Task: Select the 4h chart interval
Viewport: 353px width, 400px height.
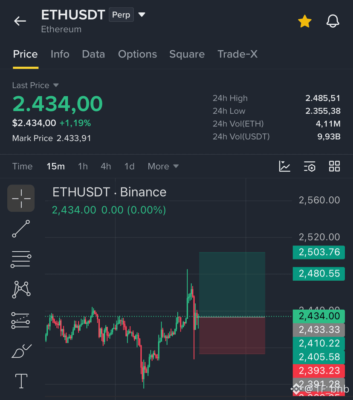Action: pyautogui.click(x=106, y=166)
